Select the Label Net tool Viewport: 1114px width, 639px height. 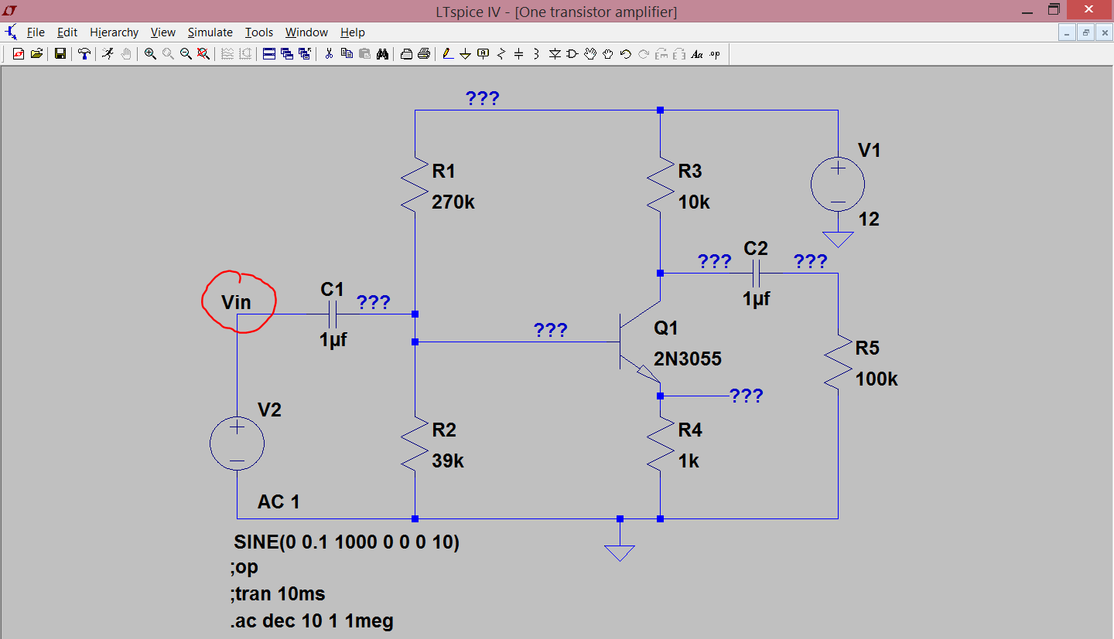(484, 54)
